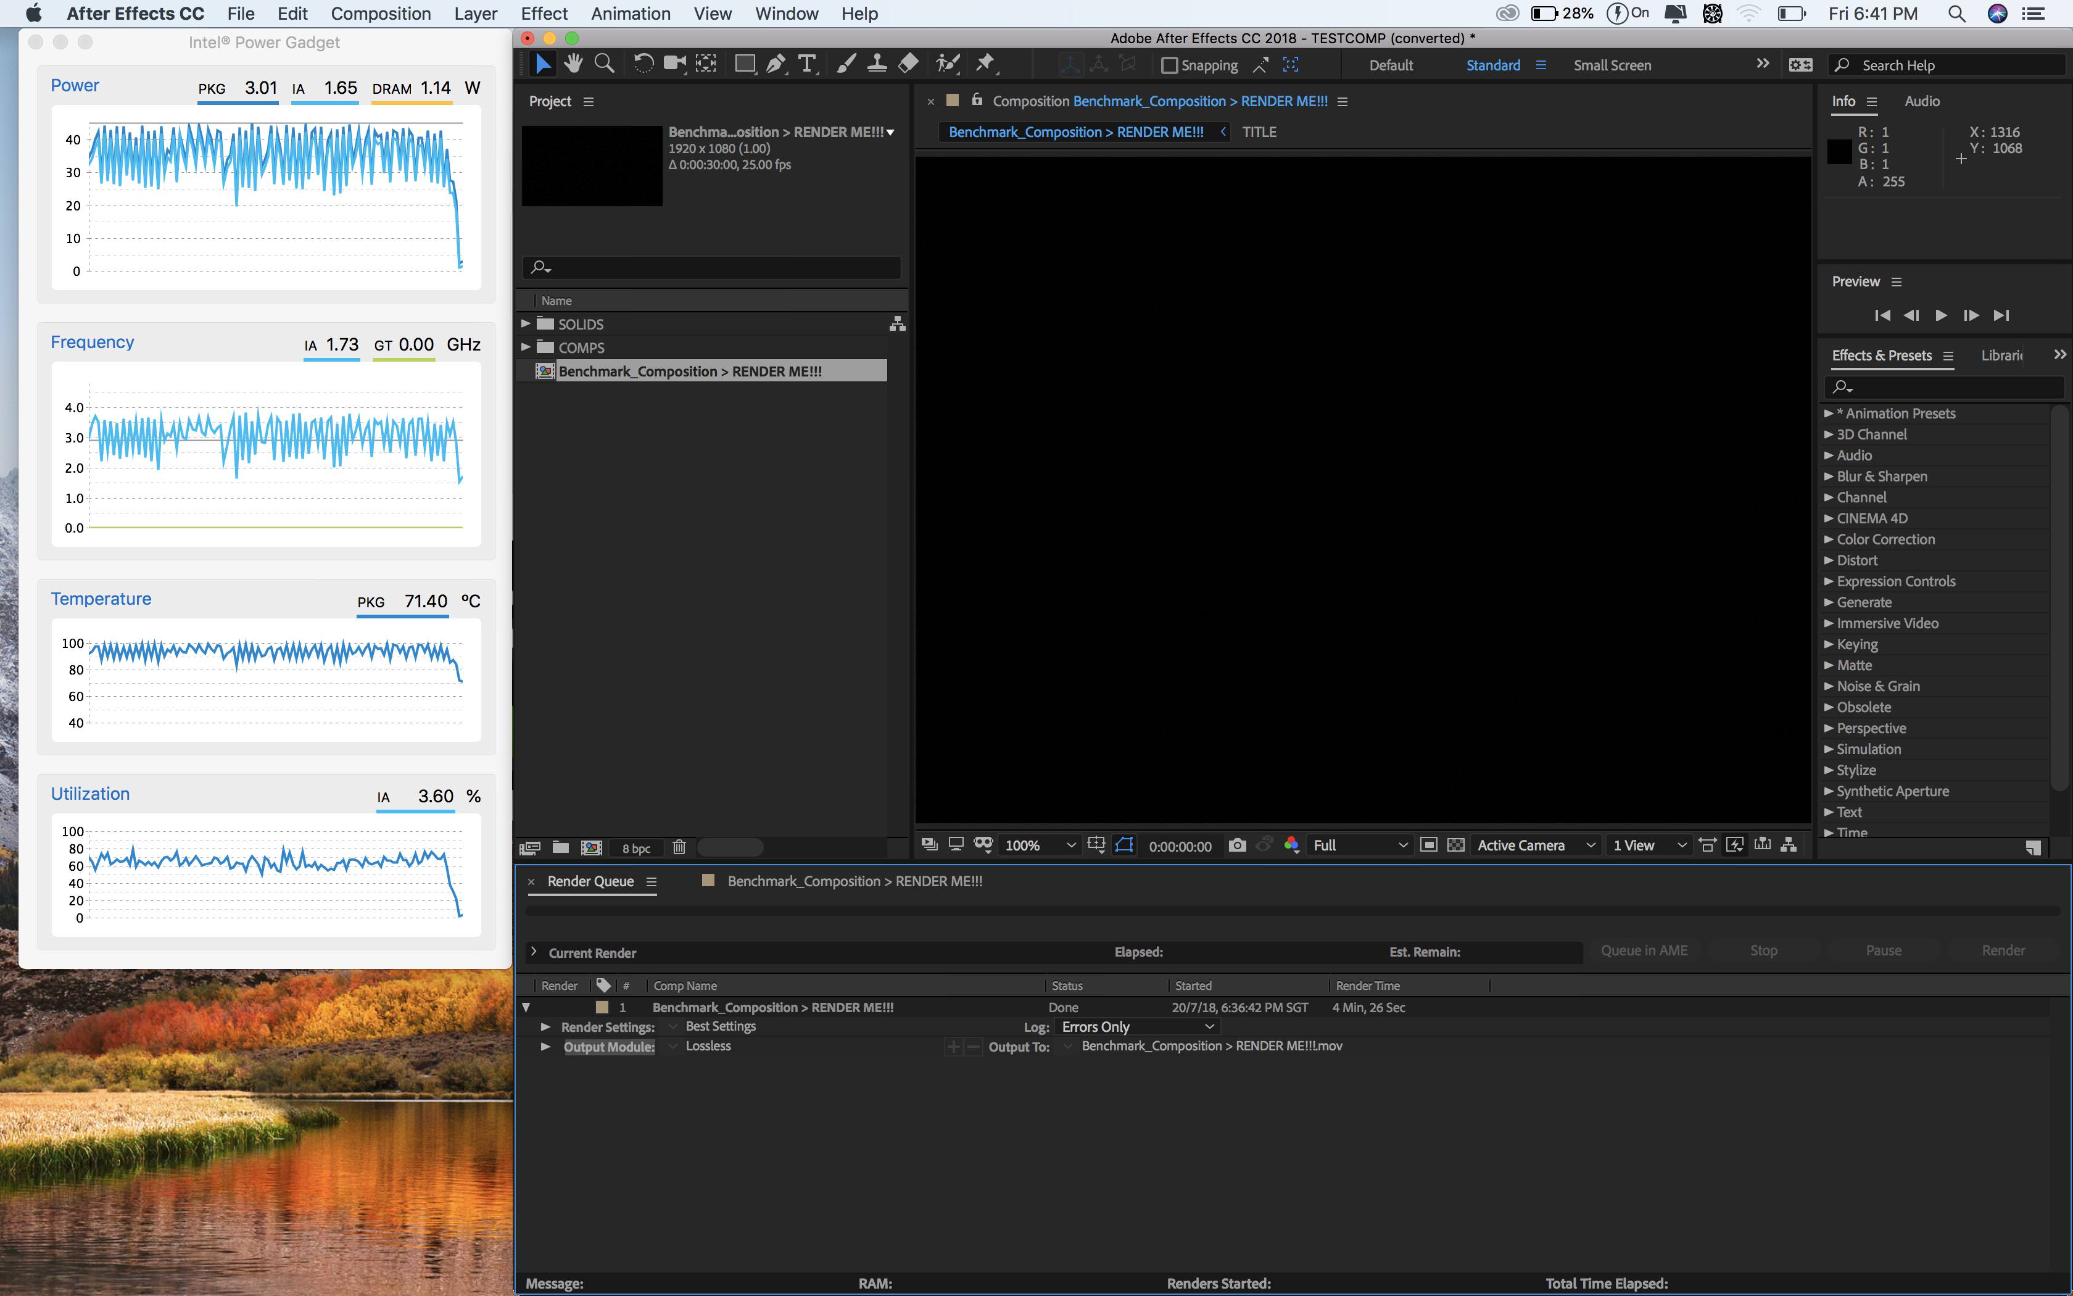Open the Animation menu
Viewport: 2073px width, 1296px height.
[631, 14]
